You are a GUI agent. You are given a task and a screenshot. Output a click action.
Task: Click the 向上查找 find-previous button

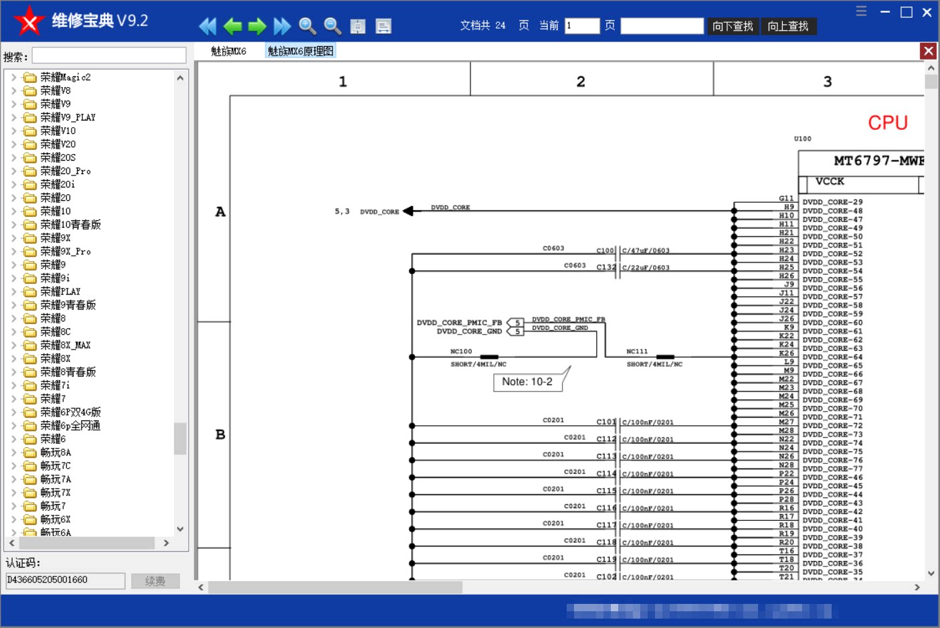(x=787, y=26)
